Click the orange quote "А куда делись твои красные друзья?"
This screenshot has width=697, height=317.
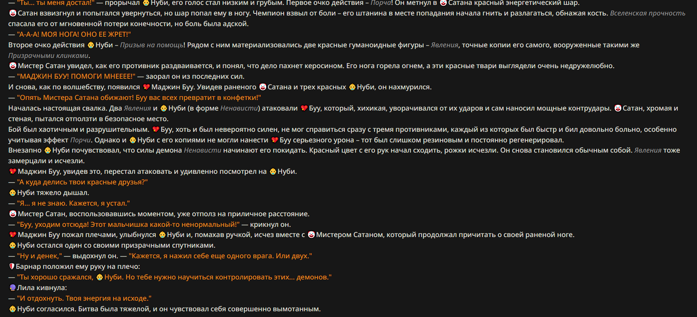[82, 182]
